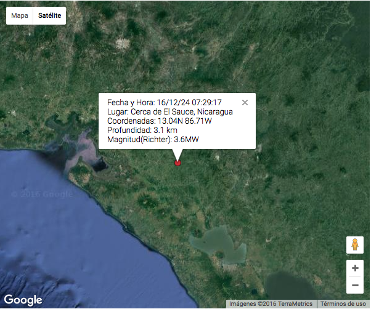This screenshot has height=309, width=371.
Task: Click the Coordenadas 13.04N 86.71W text
Action: 159,121
